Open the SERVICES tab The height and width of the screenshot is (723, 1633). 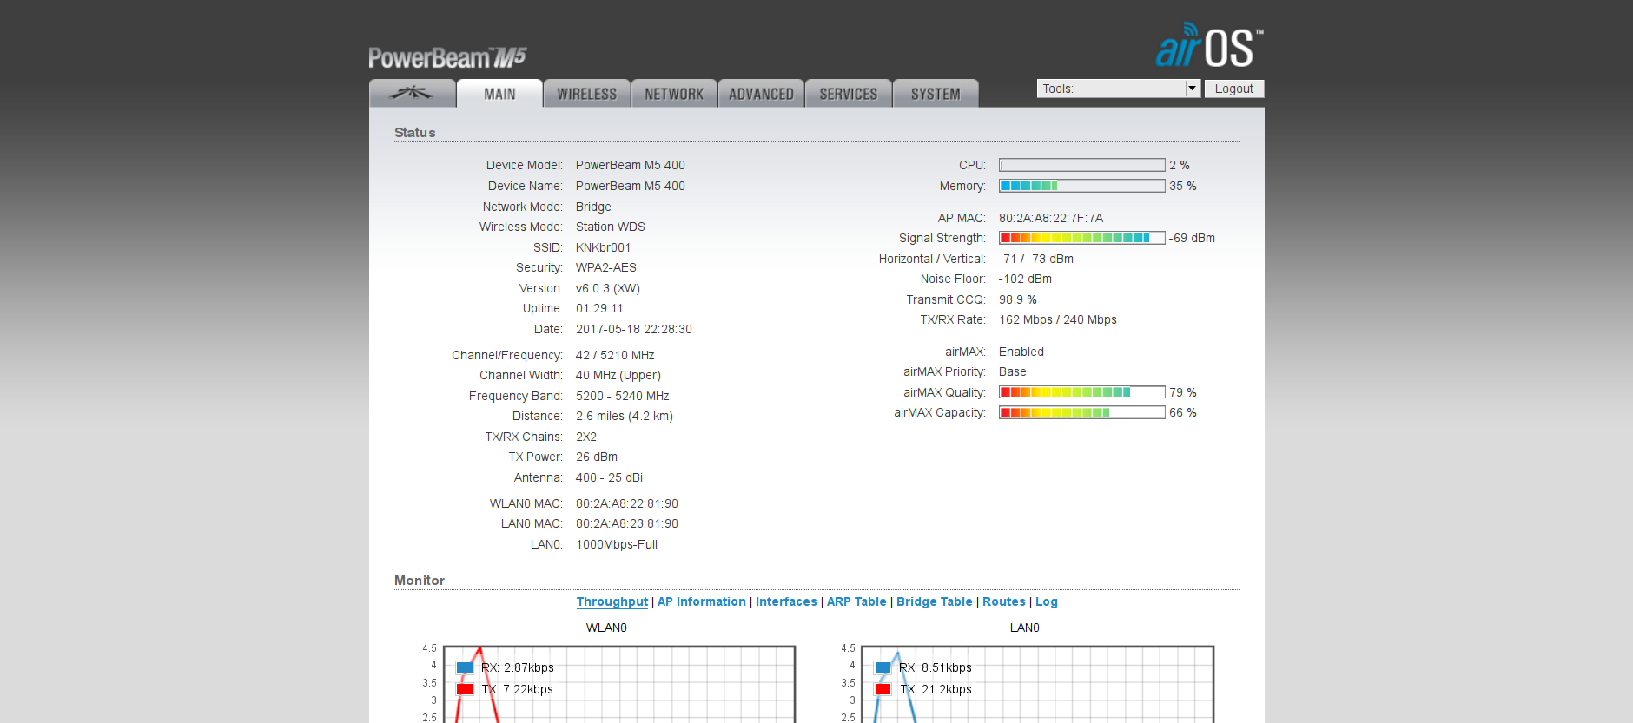tap(849, 94)
